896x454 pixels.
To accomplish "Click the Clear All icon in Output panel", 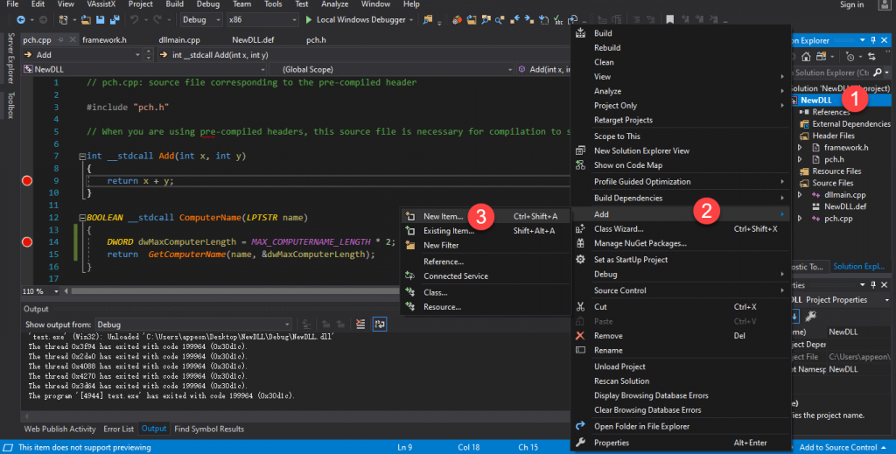I will click(360, 325).
